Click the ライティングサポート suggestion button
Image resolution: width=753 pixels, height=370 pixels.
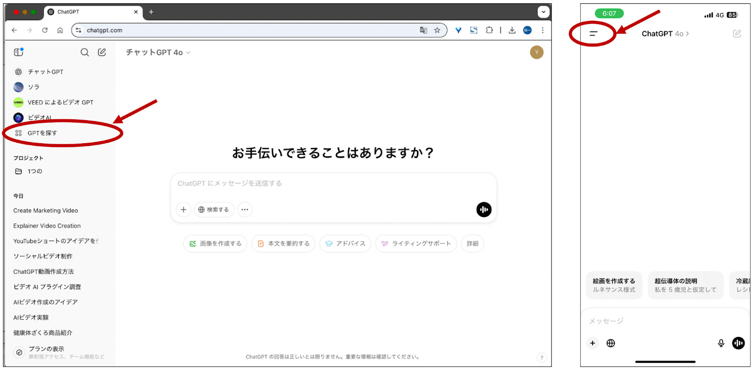(x=416, y=244)
